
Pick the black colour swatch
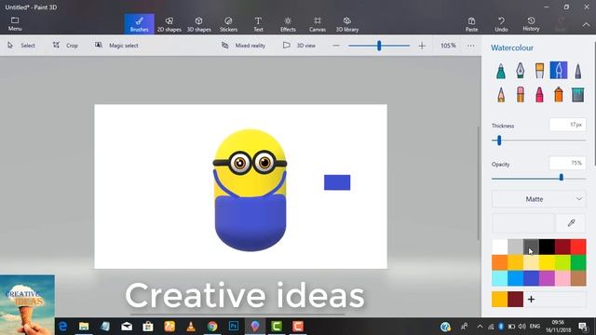pyautogui.click(x=547, y=247)
